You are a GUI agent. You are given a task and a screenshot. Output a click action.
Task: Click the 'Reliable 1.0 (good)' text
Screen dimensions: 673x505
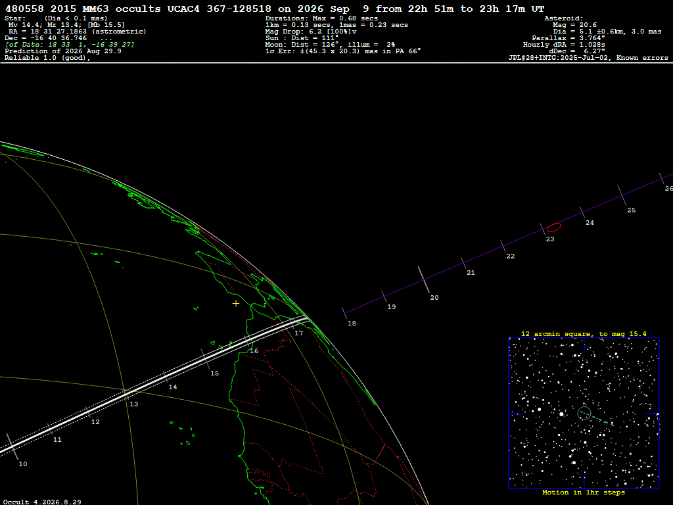click(x=47, y=58)
